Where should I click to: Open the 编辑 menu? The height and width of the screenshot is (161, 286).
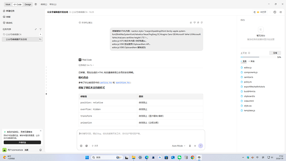pos(44,5)
